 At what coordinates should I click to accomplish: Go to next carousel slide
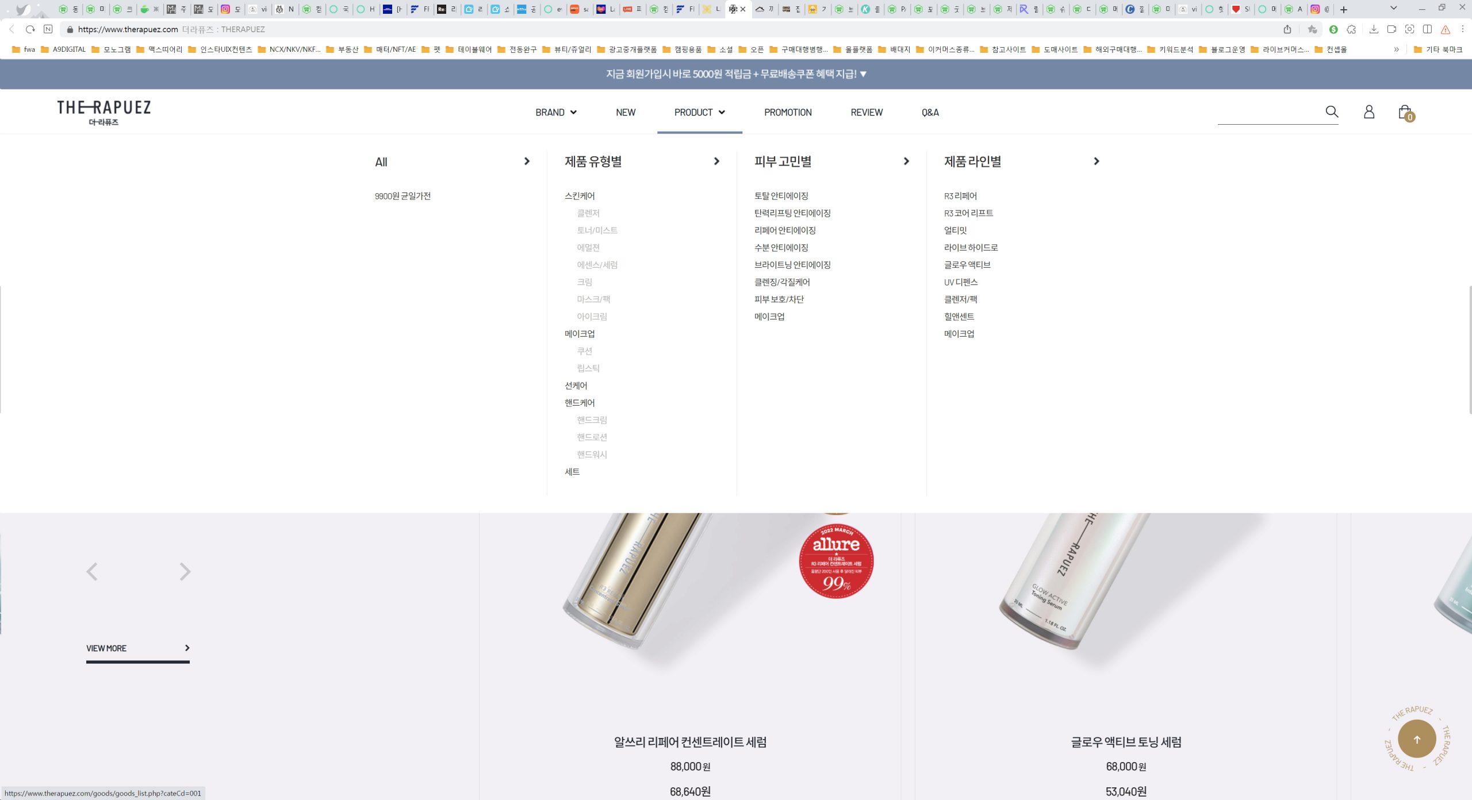pos(185,571)
